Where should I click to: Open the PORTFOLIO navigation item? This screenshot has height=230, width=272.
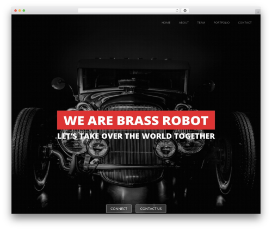tap(221, 23)
